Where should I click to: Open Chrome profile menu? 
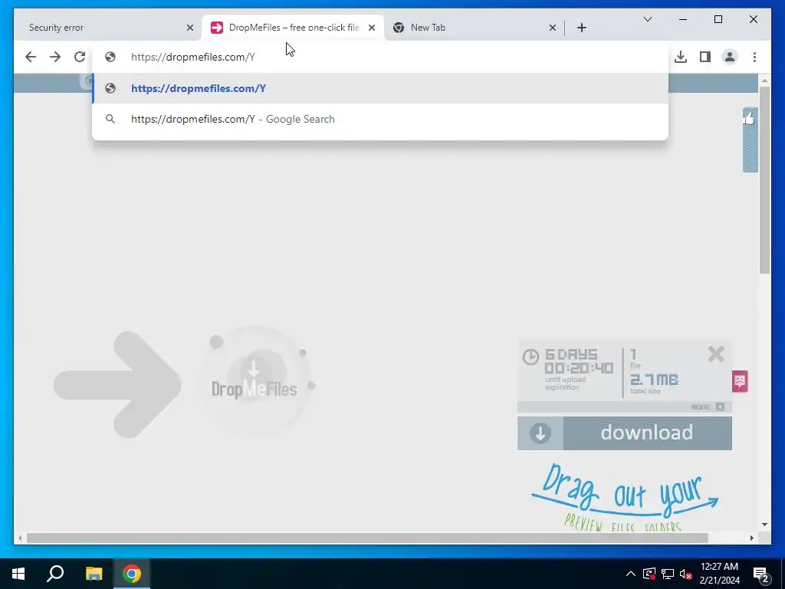tap(730, 57)
